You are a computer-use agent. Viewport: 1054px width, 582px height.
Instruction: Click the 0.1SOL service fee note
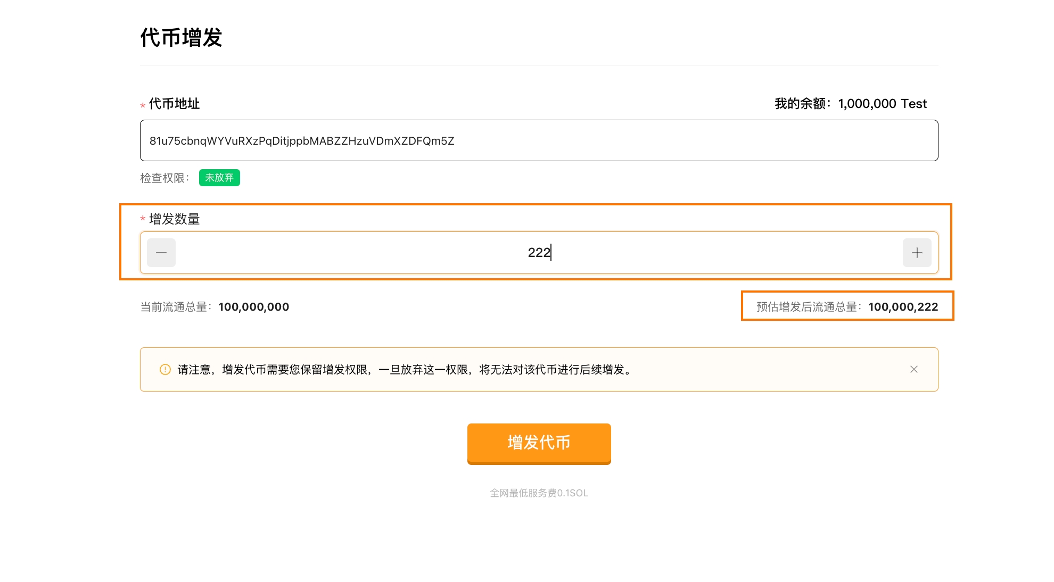click(539, 493)
